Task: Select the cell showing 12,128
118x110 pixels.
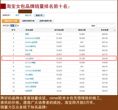Action: coord(59,58)
